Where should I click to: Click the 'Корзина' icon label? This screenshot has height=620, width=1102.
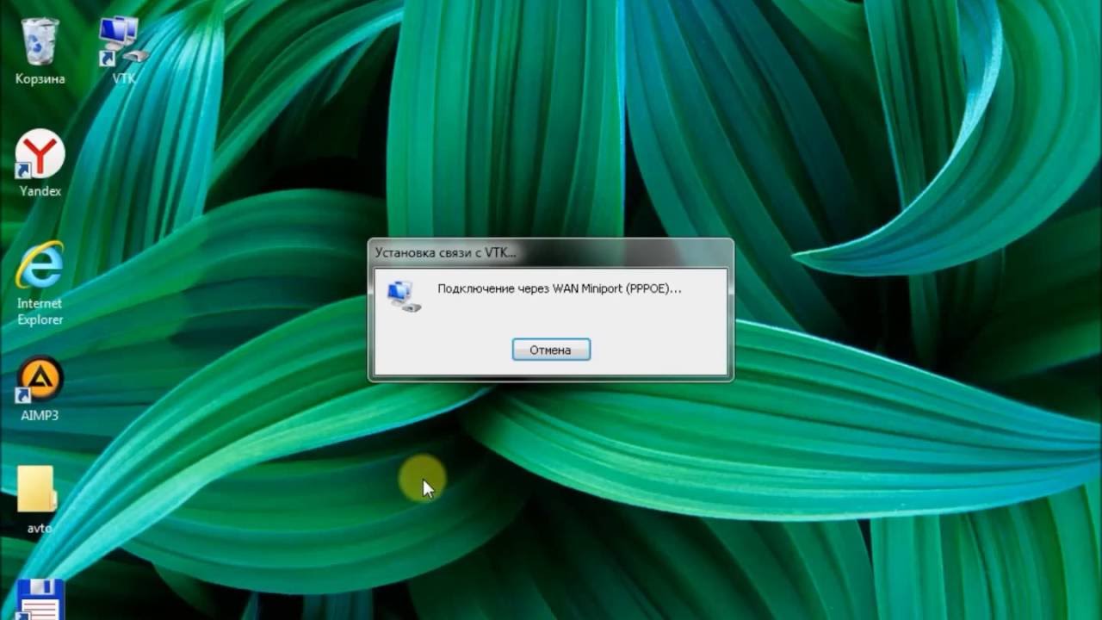click(40, 78)
